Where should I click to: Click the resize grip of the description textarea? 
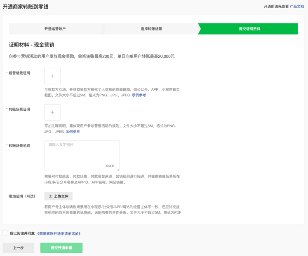(118, 170)
